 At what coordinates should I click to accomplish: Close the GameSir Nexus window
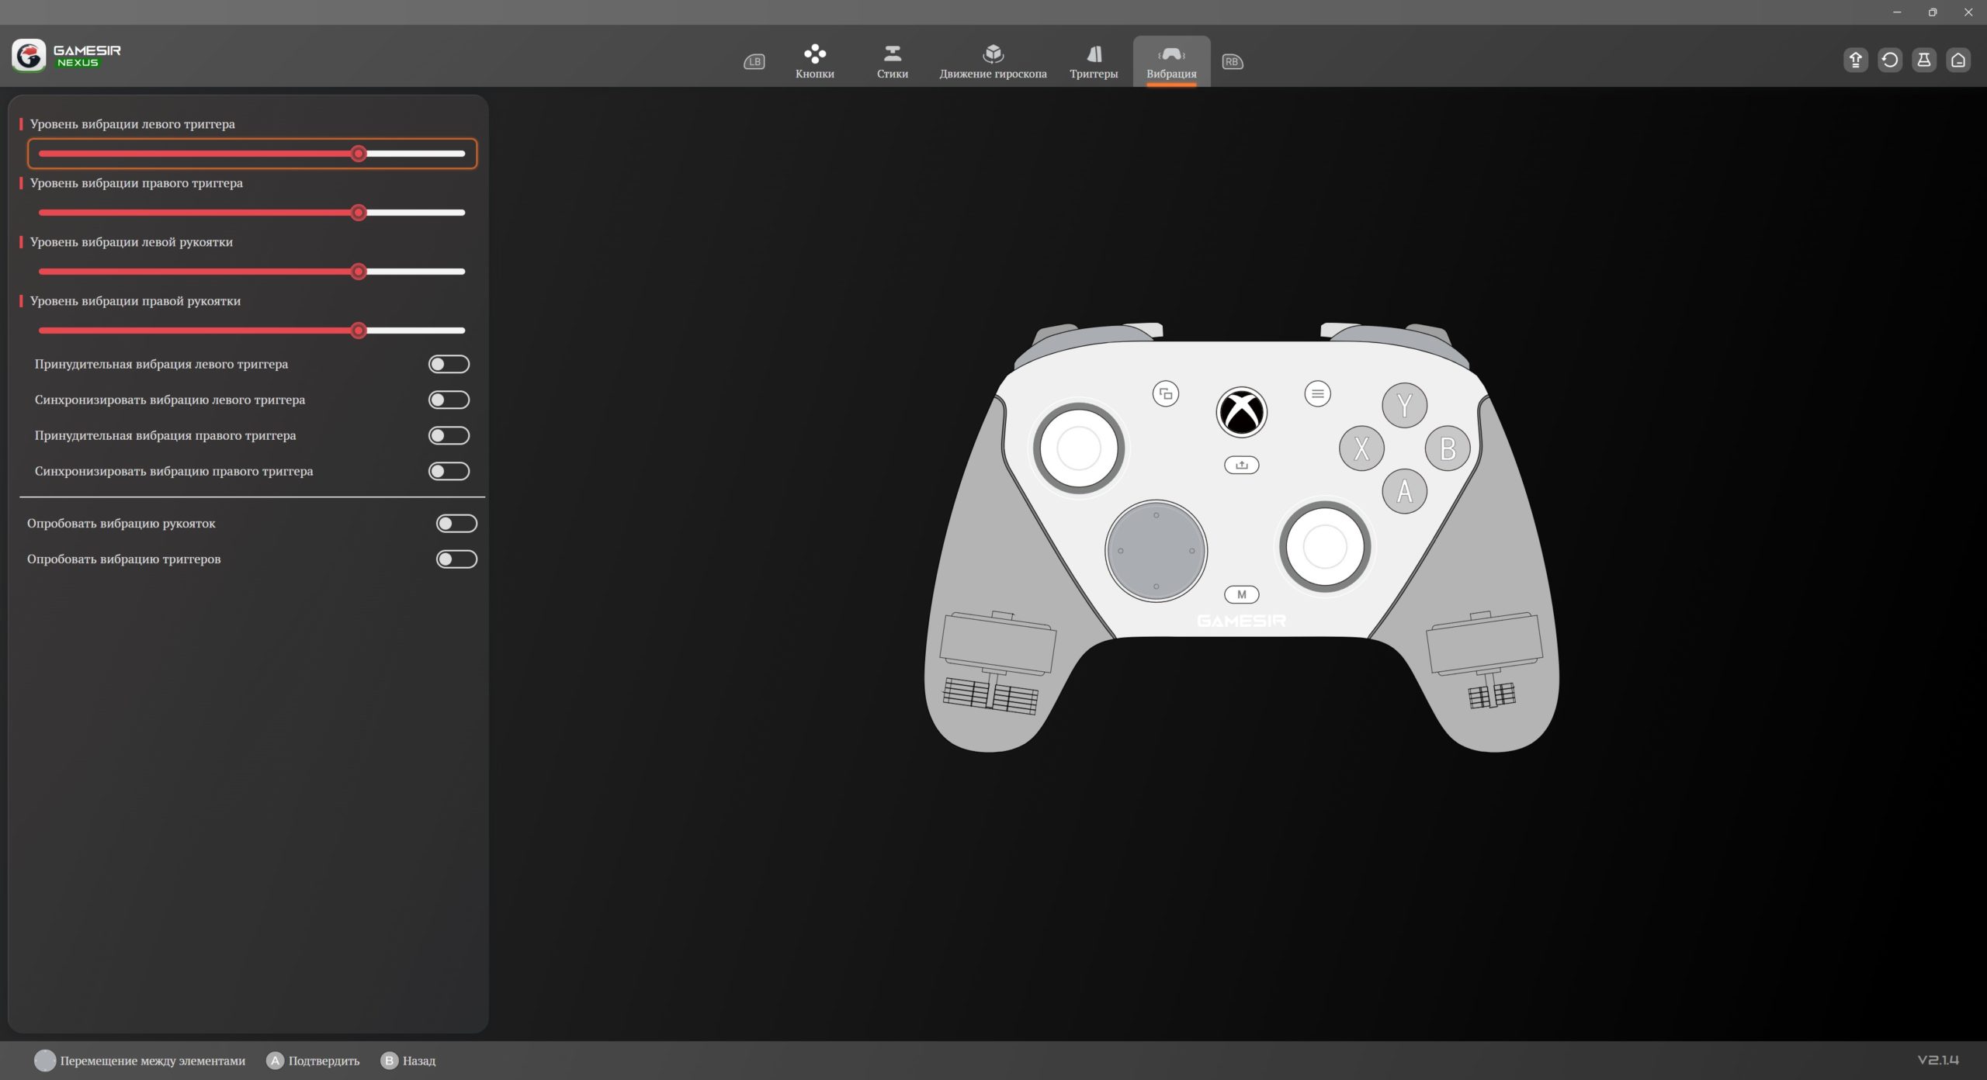[1968, 12]
